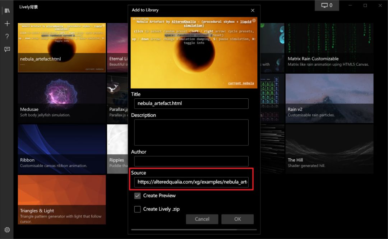Open the Settings gear icon

(7, 230)
